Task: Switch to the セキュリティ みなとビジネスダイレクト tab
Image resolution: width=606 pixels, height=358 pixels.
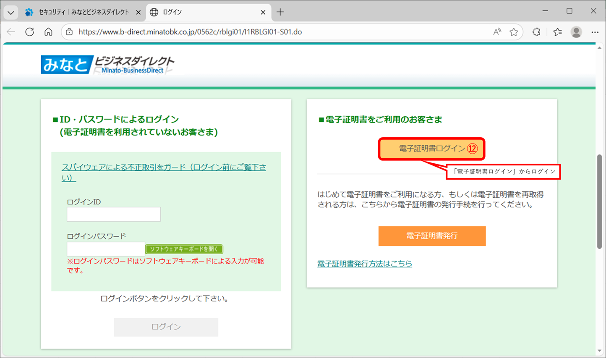Action: 80,12
